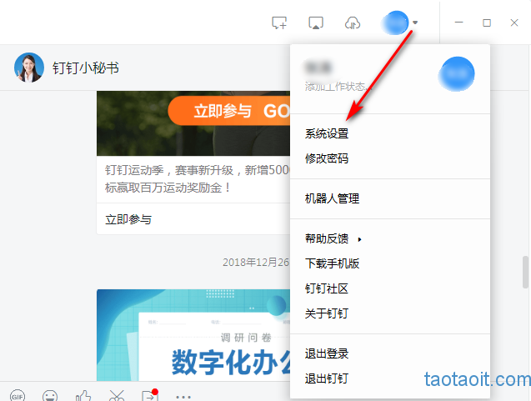Maximize the DingTalk window

pyautogui.click(x=487, y=23)
